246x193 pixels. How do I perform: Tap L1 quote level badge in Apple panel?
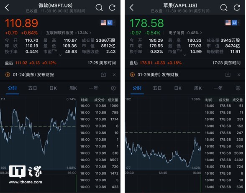[234, 23]
